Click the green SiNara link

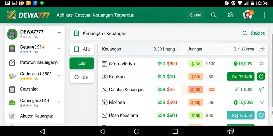tap(258, 33)
